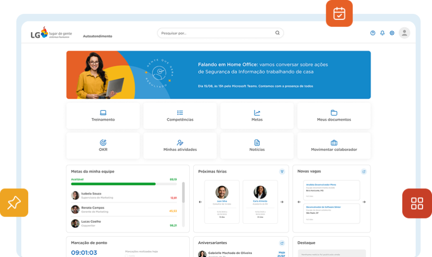Click the orange calendar check icon
Screen dimensions: 432x257
(339, 13)
